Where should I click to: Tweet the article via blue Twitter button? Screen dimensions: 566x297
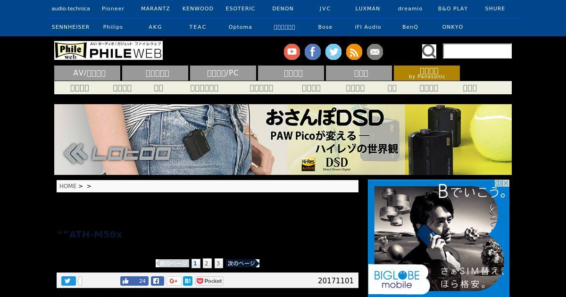point(68,281)
